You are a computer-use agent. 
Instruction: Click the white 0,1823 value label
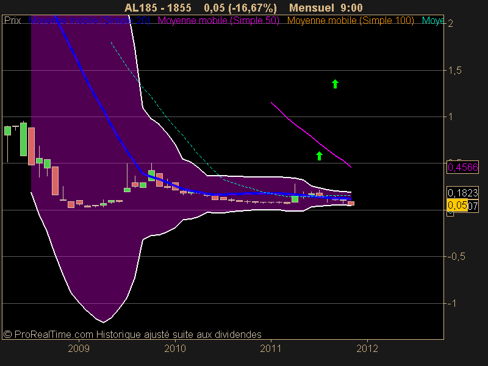pos(463,193)
